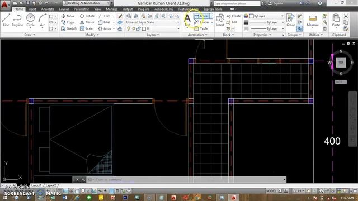
Task: Click the AutoCAD icon in taskbar
Action: coord(234,198)
